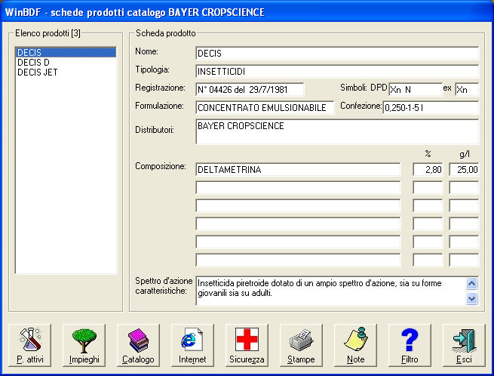Click the Registrazione field N° 04426
This screenshot has width=494, height=376.
(x=250, y=90)
